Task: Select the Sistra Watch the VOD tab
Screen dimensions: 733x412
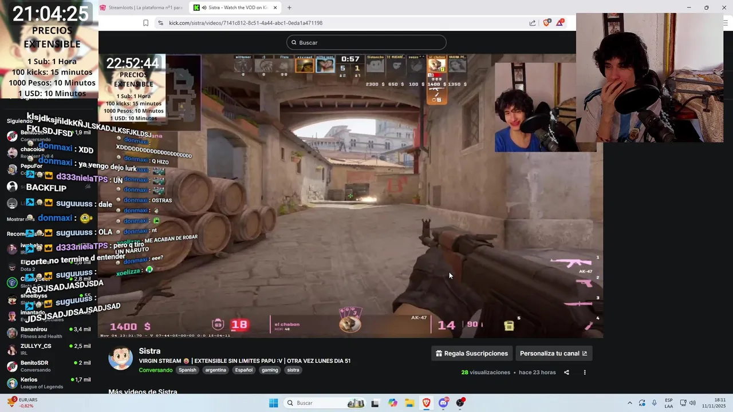Action: pos(236,7)
